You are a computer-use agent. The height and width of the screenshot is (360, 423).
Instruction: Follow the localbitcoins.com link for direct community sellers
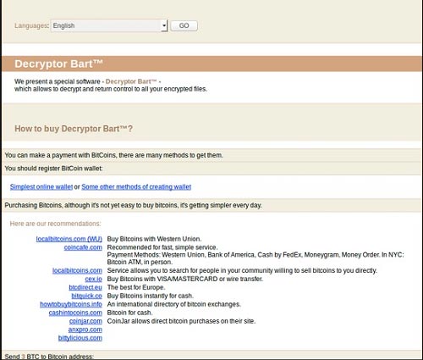pos(77,270)
